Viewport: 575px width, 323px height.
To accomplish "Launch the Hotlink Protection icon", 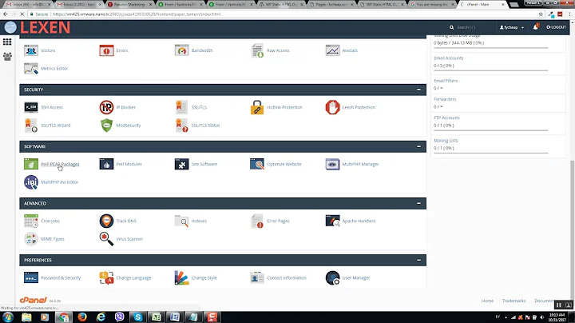I will click(257, 107).
